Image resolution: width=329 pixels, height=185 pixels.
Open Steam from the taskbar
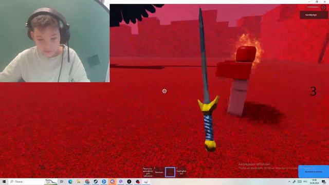point(96,181)
